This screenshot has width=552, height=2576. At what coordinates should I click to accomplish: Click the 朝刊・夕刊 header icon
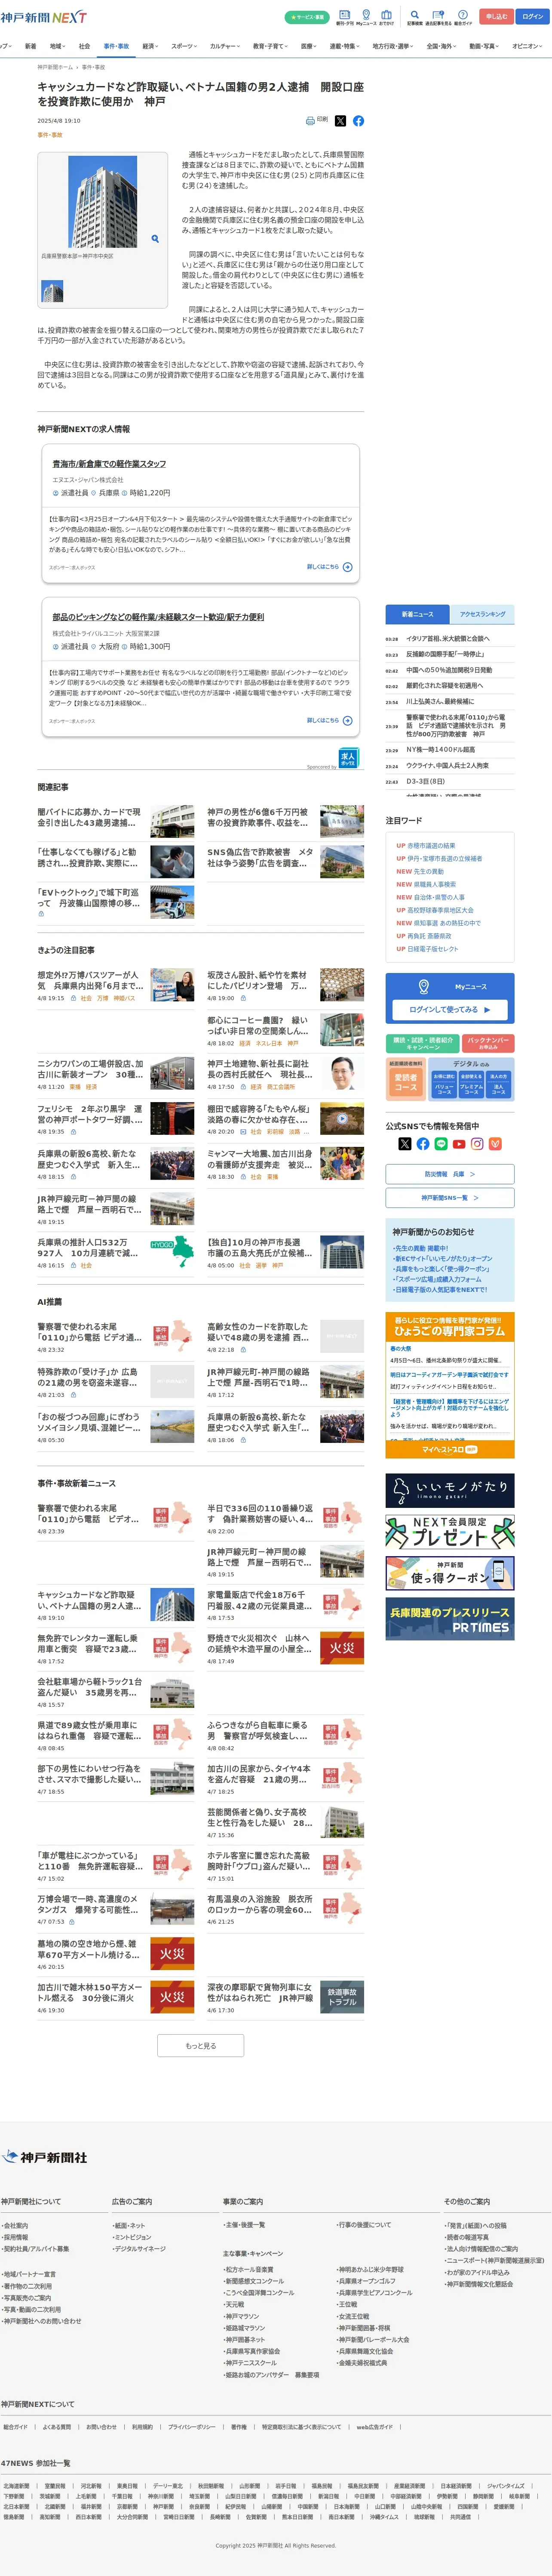[x=344, y=17]
